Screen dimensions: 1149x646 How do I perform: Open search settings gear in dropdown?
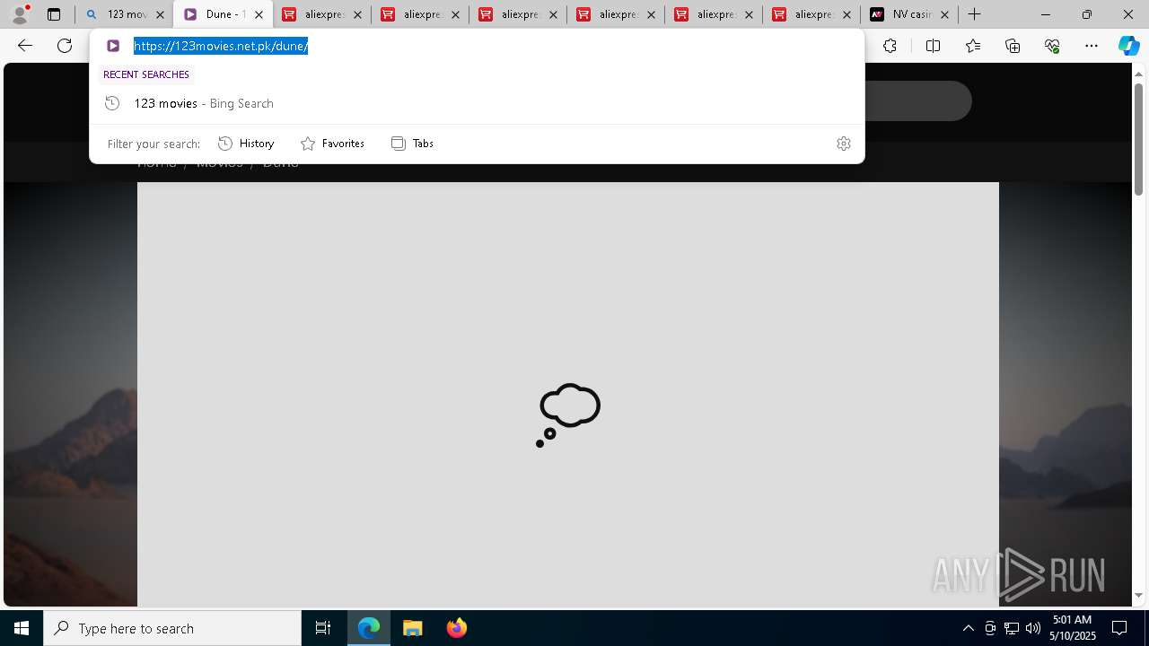coord(843,144)
